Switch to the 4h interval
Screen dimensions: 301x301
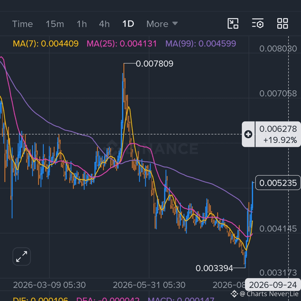pos(104,24)
